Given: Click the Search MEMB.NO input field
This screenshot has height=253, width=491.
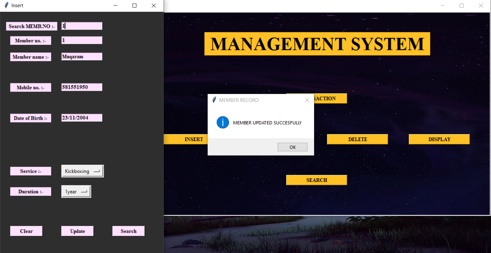Looking at the screenshot, I should (x=81, y=26).
